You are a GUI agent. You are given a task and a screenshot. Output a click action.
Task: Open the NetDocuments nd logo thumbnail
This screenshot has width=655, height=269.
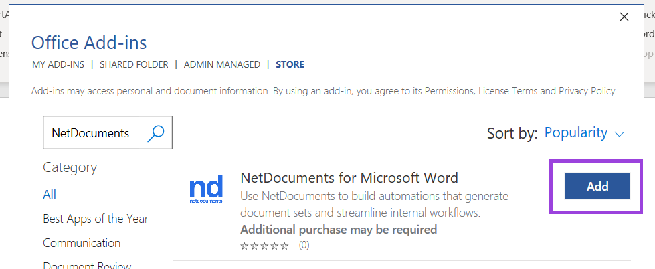pos(206,189)
